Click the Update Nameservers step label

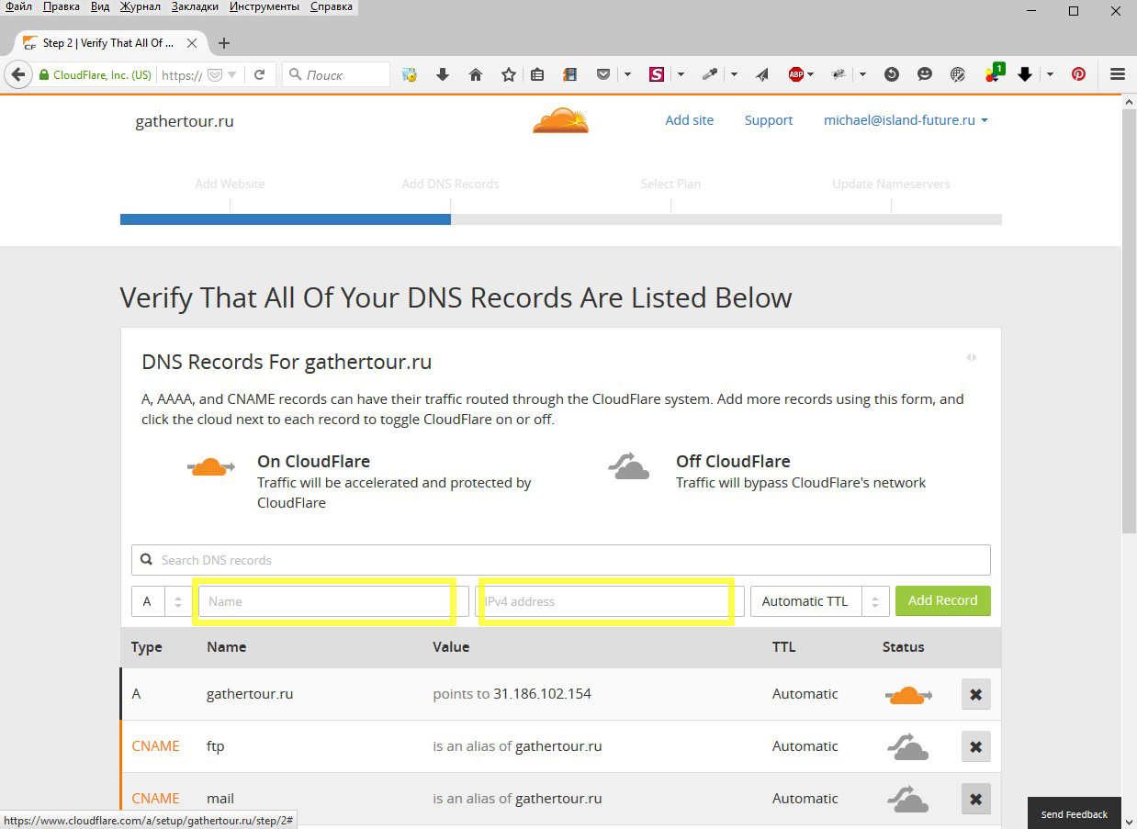[891, 184]
